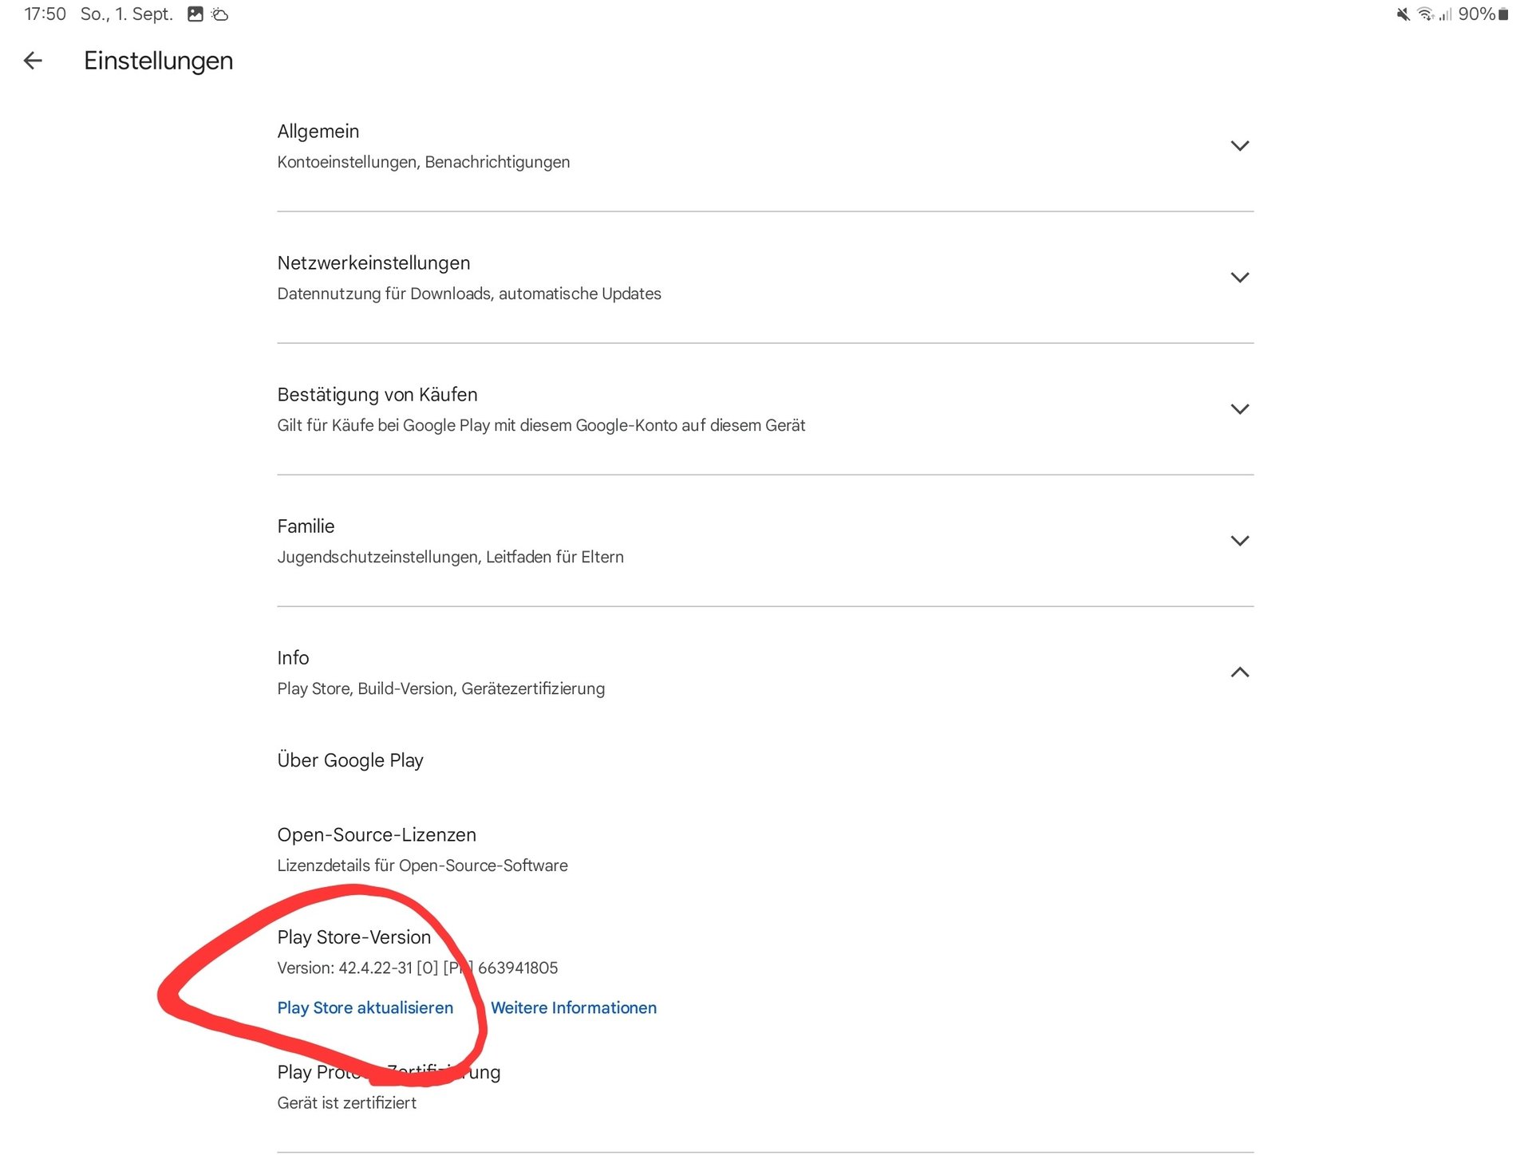This screenshot has width=1532, height=1167.
Task: Open the Open-Source-Lizenzen entry
Action: coord(377,835)
